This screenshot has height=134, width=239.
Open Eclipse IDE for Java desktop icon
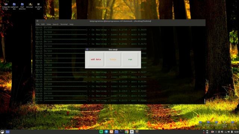[x=6, y=6]
